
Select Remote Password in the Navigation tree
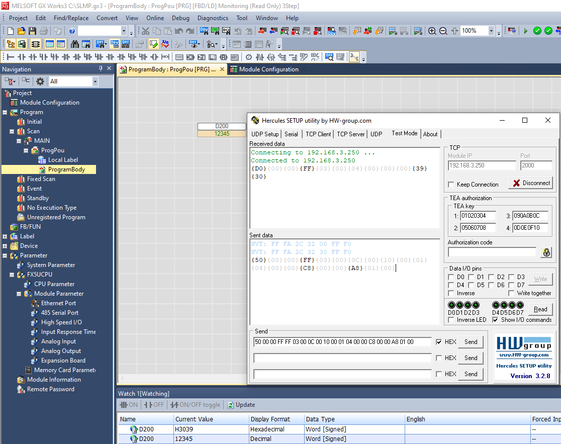pyautogui.click(x=51, y=389)
